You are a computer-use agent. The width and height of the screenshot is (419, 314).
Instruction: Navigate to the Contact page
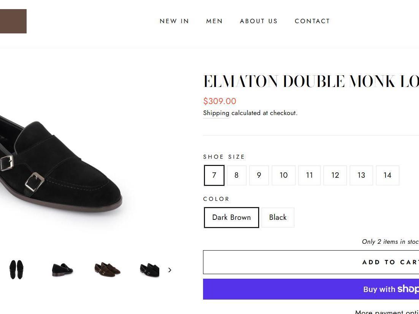pyautogui.click(x=312, y=21)
